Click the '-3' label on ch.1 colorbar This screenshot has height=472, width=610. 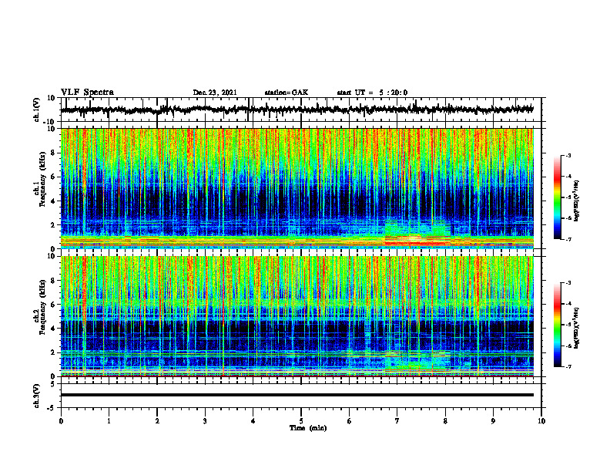coord(568,155)
